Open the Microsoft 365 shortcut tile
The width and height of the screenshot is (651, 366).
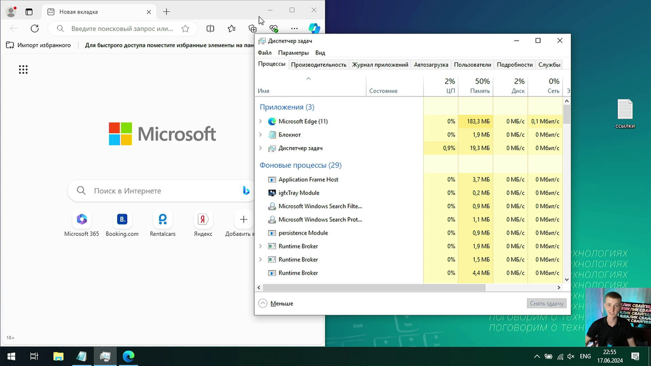(82, 224)
